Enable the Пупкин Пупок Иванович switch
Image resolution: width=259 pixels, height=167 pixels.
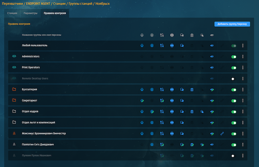233,156
